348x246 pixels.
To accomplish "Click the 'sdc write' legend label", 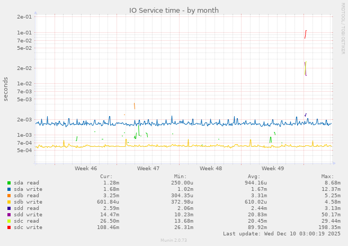I will pos(28,227).
